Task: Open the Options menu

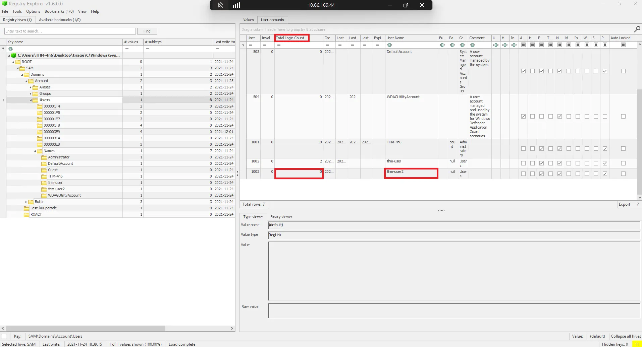Action: coord(33,11)
